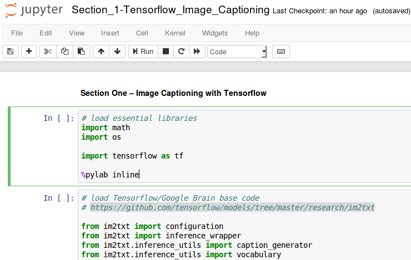Rename notebook by clicking its title
411x260 pixels.
171,11
